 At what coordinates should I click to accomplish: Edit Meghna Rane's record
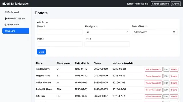tap(166, 76)
